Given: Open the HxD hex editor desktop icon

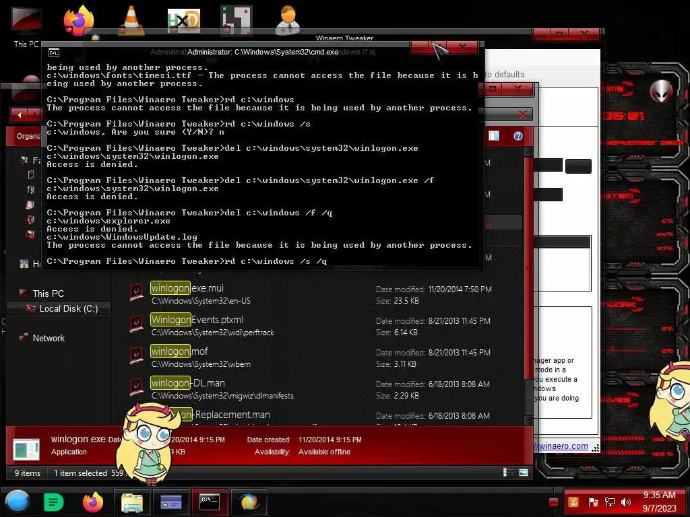Looking at the screenshot, I should pyautogui.click(x=184, y=21).
